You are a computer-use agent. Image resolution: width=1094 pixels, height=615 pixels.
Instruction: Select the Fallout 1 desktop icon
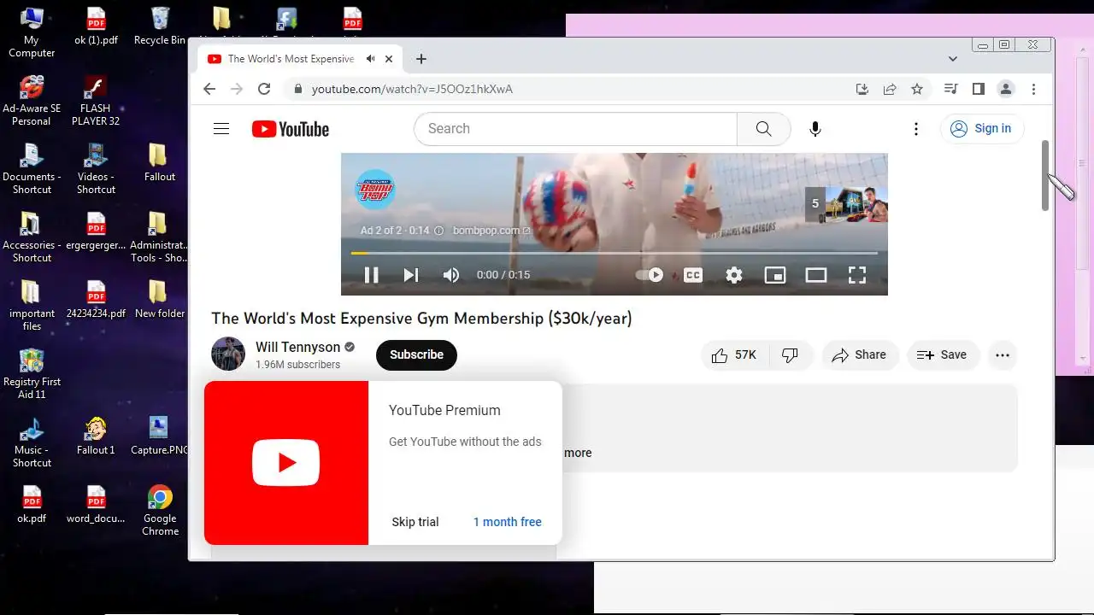pyautogui.click(x=96, y=436)
